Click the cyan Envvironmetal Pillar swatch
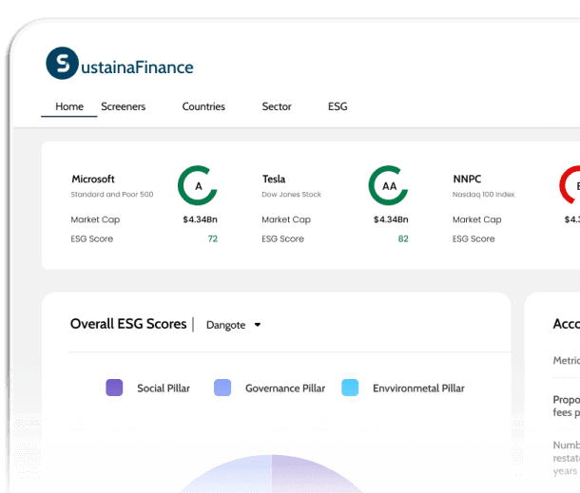Screen dimensions: 580x493 350,388
